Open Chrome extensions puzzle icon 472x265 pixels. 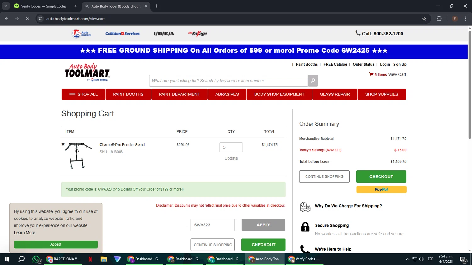tap(439, 19)
